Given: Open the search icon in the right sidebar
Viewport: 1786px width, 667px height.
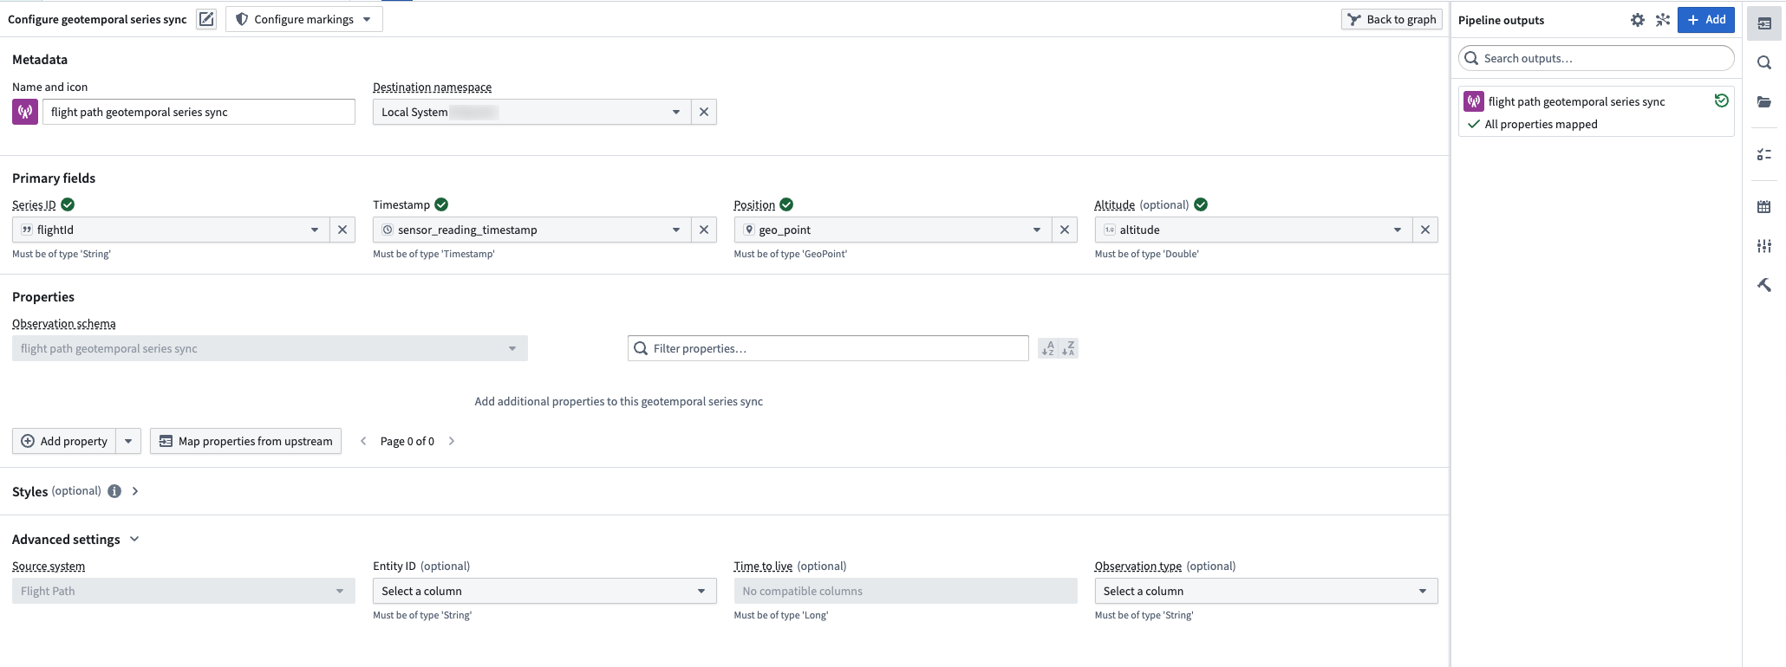Looking at the screenshot, I should [1763, 62].
